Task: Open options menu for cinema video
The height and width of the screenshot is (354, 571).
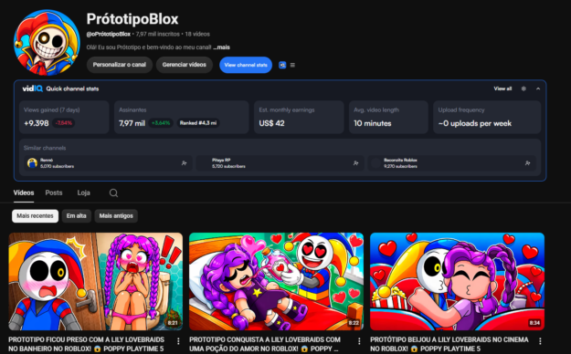Action: (540, 341)
